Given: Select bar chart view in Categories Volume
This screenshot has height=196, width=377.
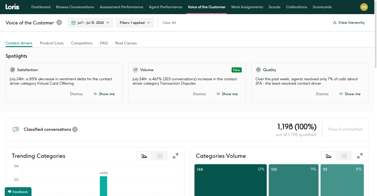Looking at the screenshot, I should pos(329,156).
